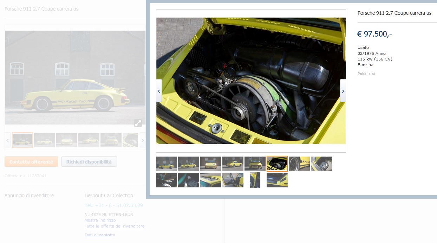Select the side-view car thumbnail in lightbox

[167, 164]
